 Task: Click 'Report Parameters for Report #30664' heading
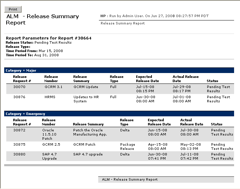tap(49, 38)
